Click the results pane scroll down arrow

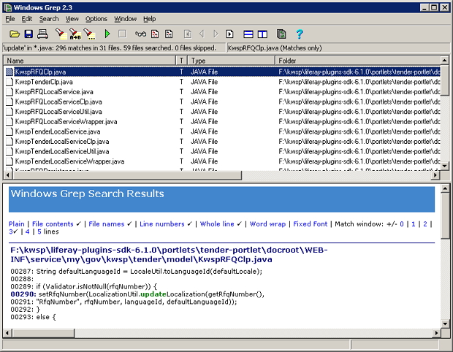coord(445,324)
